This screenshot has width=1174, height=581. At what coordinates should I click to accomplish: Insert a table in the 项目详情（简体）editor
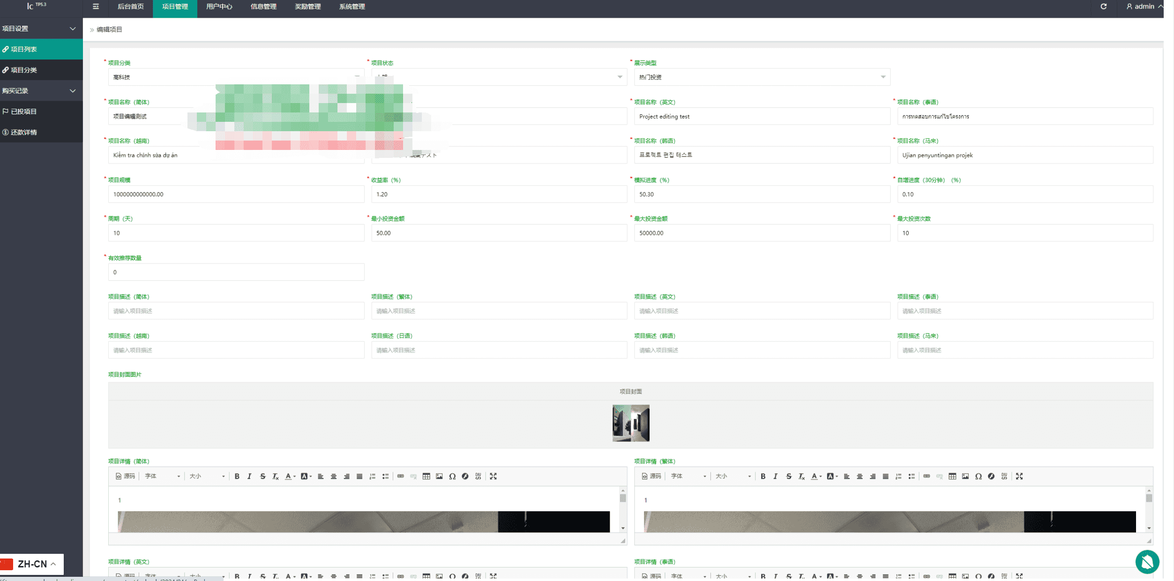pos(426,476)
